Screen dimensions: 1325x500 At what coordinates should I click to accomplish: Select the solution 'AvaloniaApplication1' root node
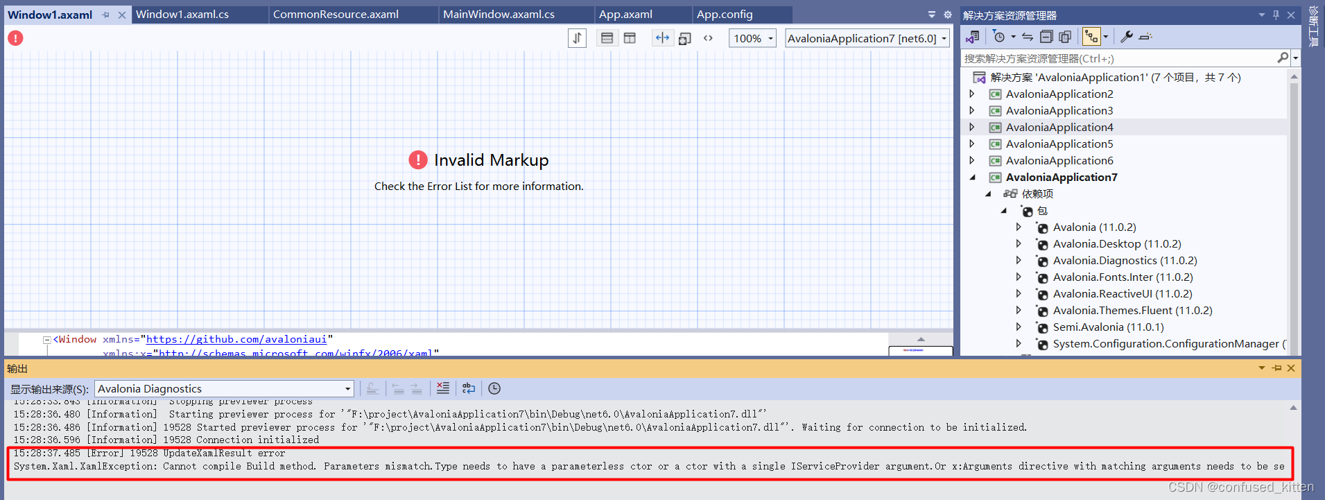click(1116, 78)
